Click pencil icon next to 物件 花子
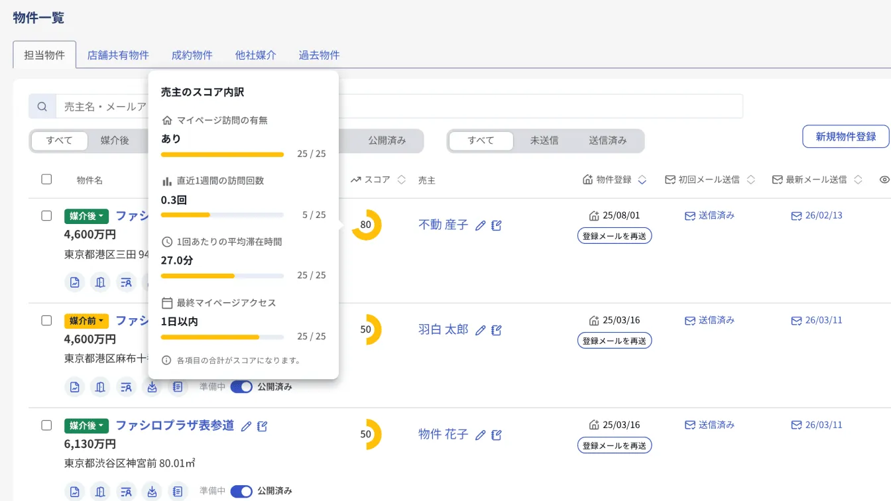The height and width of the screenshot is (501, 891). pyautogui.click(x=481, y=435)
